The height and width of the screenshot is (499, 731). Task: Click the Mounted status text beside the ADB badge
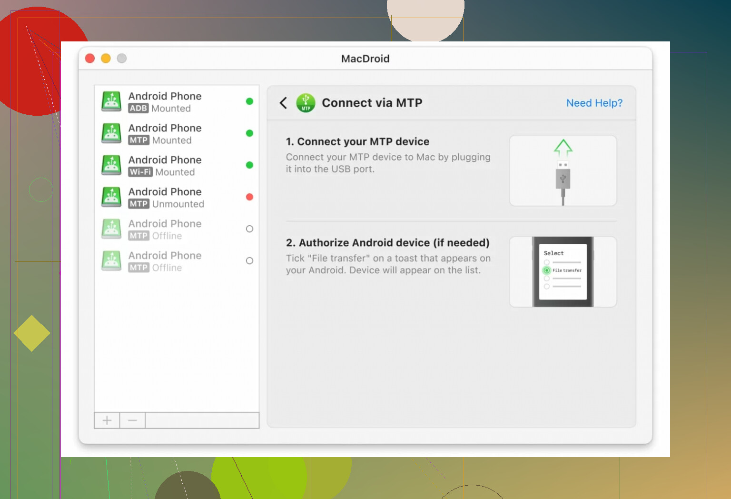171,109
